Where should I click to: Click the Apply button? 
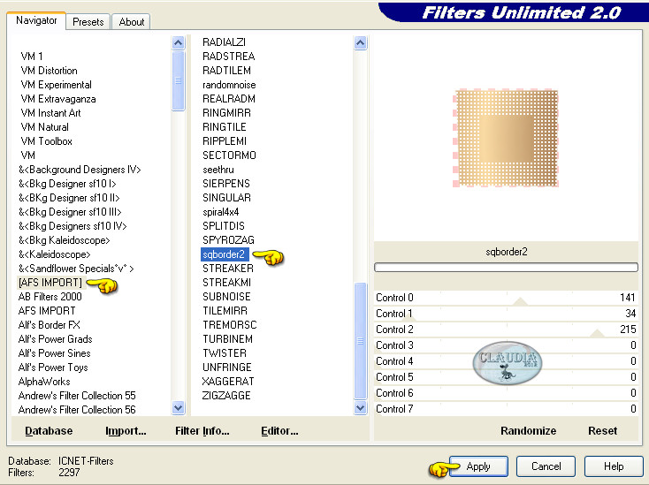[478, 466]
